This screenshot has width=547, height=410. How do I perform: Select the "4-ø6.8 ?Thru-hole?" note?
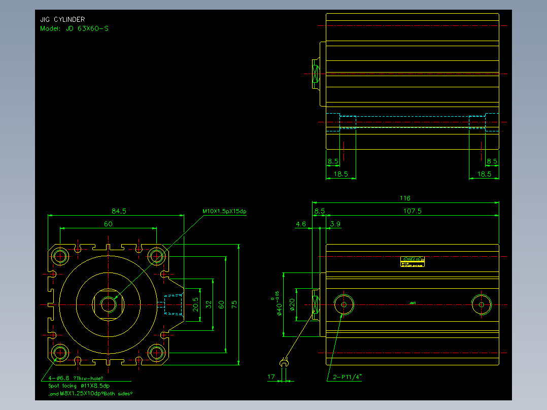coord(76,378)
